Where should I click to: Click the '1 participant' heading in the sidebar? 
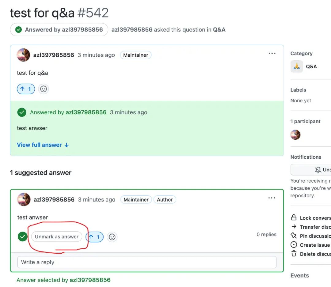(306, 121)
